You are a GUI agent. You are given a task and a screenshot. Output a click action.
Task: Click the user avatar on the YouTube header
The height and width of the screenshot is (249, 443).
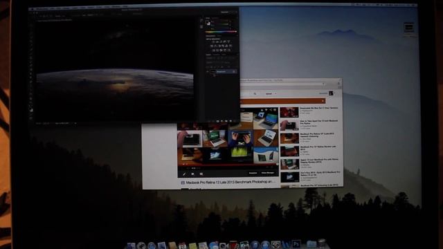(x=331, y=93)
